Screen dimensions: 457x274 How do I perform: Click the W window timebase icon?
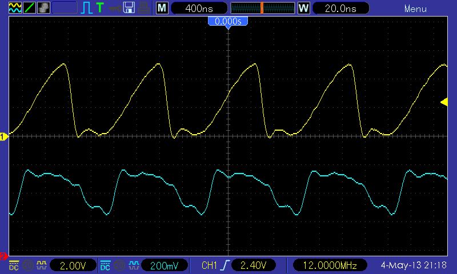tap(304, 8)
